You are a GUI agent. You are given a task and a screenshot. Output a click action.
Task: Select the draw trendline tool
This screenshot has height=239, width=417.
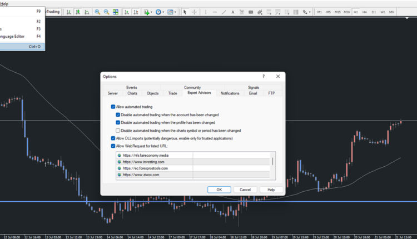(224, 12)
